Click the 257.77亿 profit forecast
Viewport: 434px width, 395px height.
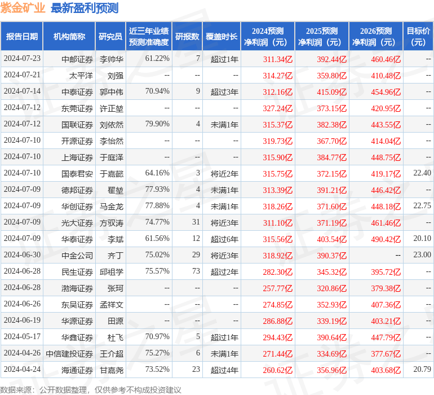[x=278, y=288]
